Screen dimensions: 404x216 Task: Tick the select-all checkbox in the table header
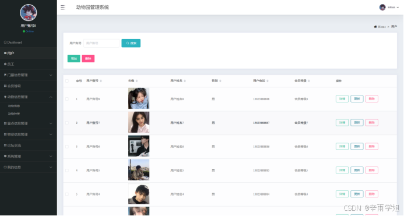click(x=67, y=81)
